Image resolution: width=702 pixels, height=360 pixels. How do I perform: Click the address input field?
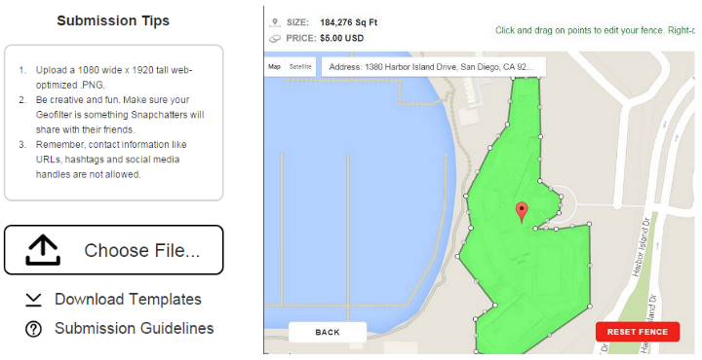[x=433, y=67]
